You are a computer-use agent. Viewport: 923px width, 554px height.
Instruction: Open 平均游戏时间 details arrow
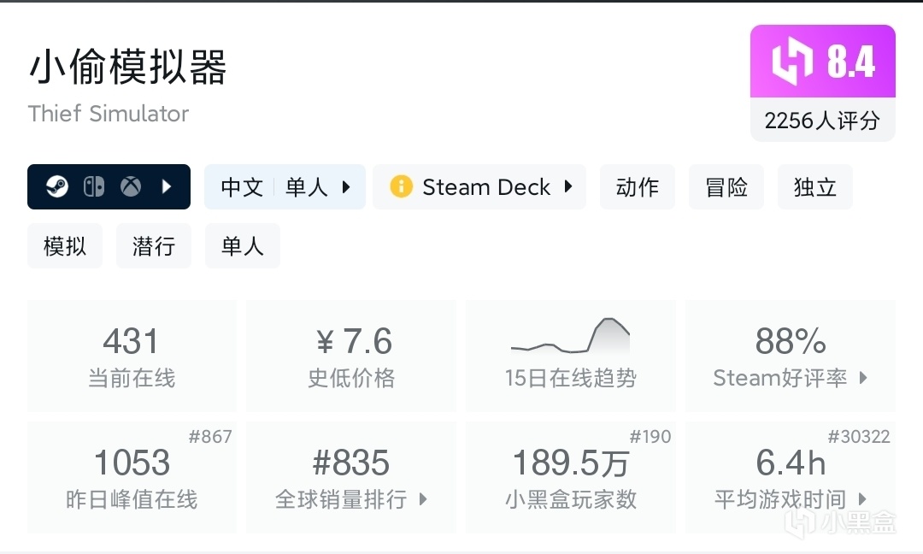(863, 499)
